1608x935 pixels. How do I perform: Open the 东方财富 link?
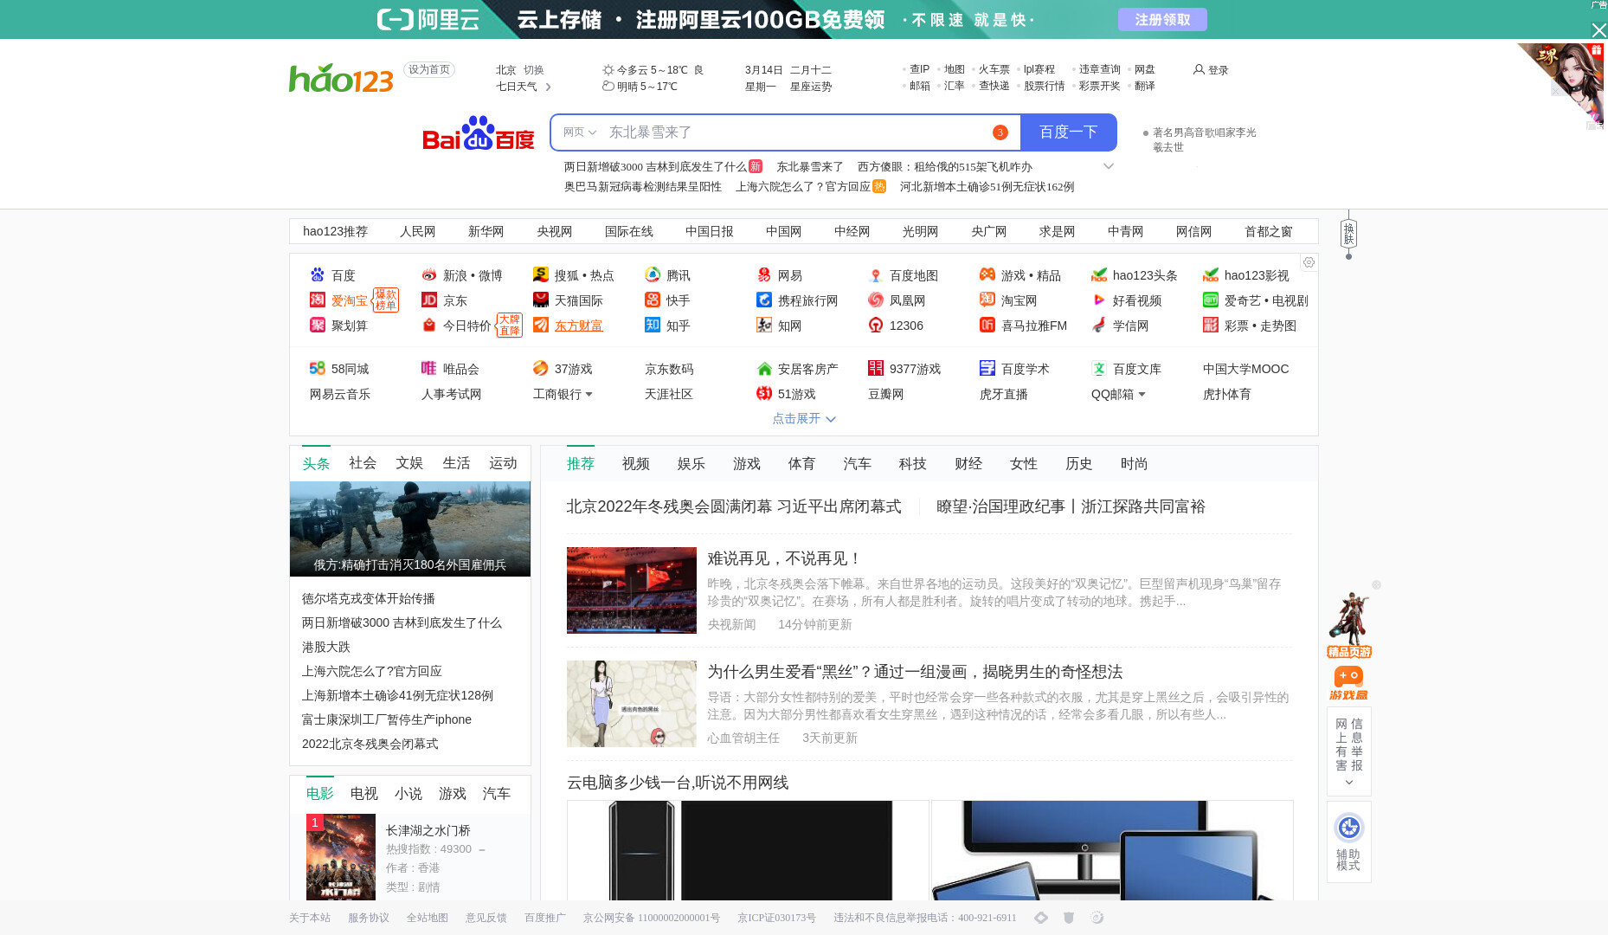pyautogui.click(x=578, y=326)
